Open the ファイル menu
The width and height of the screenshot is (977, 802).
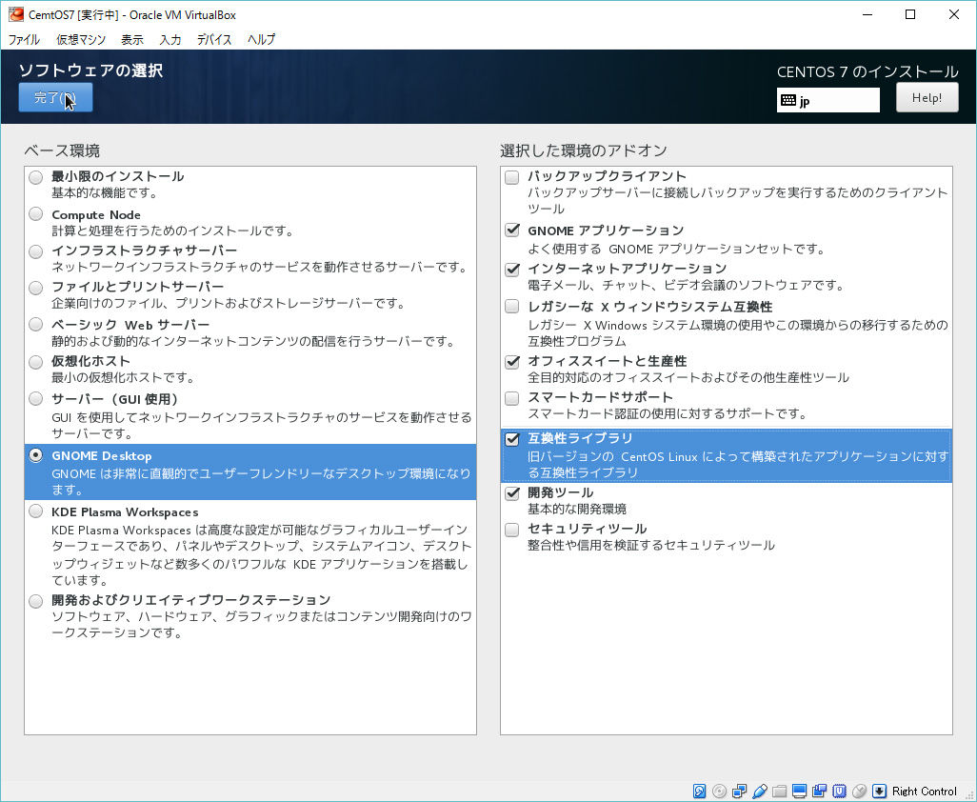pos(25,39)
